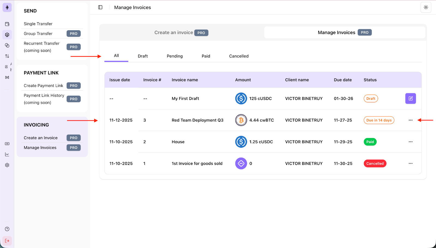Open the settings gear in the sidebar

(x=7, y=165)
